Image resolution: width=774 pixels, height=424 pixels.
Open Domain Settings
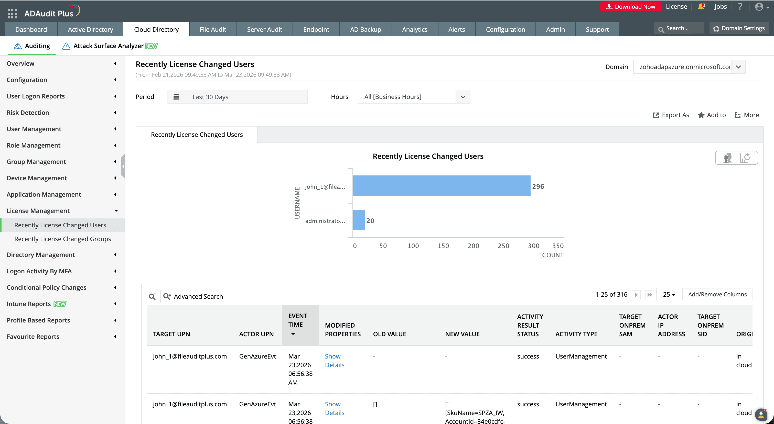pyautogui.click(x=739, y=28)
